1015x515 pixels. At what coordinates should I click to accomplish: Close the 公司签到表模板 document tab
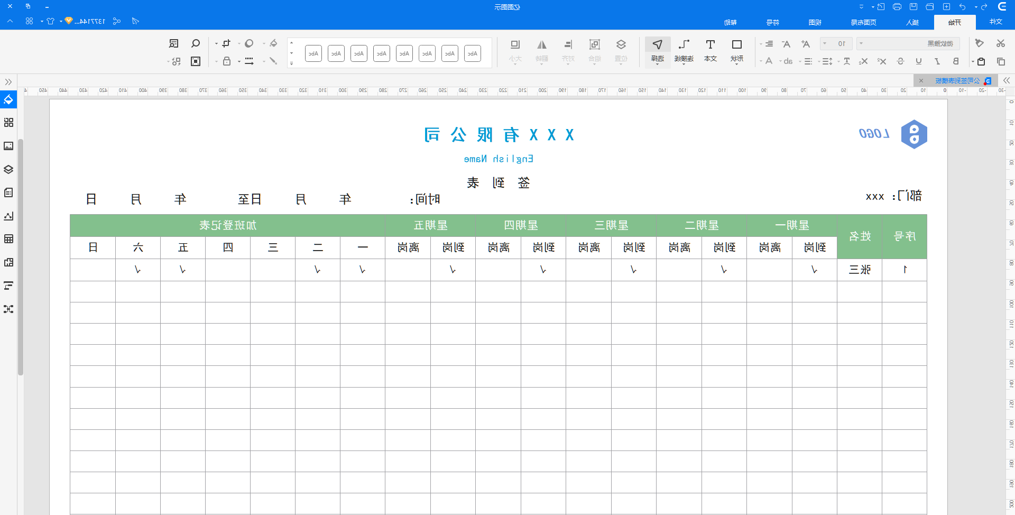pyautogui.click(x=921, y=80)
